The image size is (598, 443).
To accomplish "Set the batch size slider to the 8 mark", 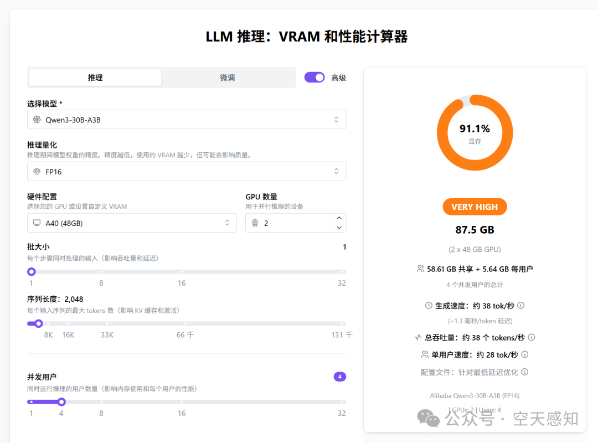I will 101,272.
